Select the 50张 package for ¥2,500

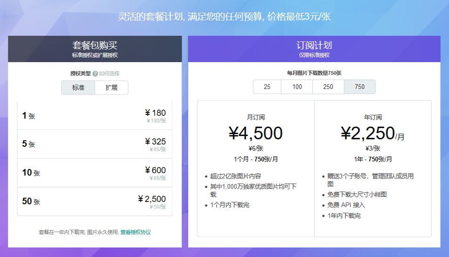point(95,201)
